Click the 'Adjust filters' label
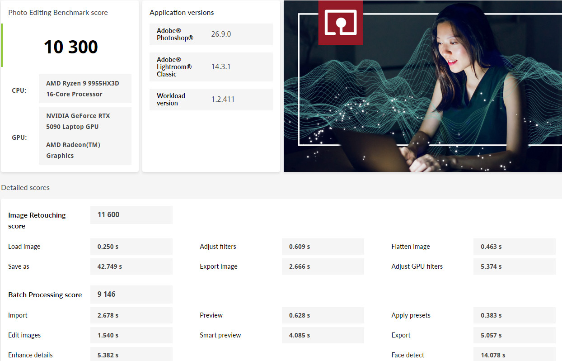 tap(218, 247)
